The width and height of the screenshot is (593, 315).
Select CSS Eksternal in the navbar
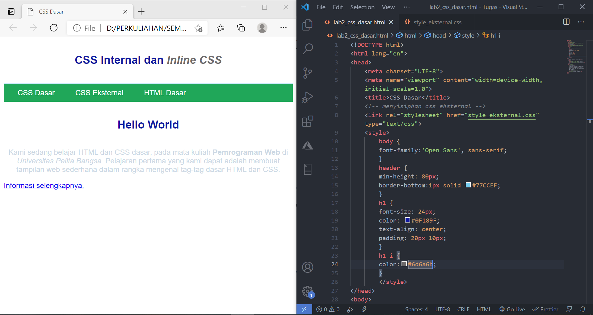tap(99, 92)
